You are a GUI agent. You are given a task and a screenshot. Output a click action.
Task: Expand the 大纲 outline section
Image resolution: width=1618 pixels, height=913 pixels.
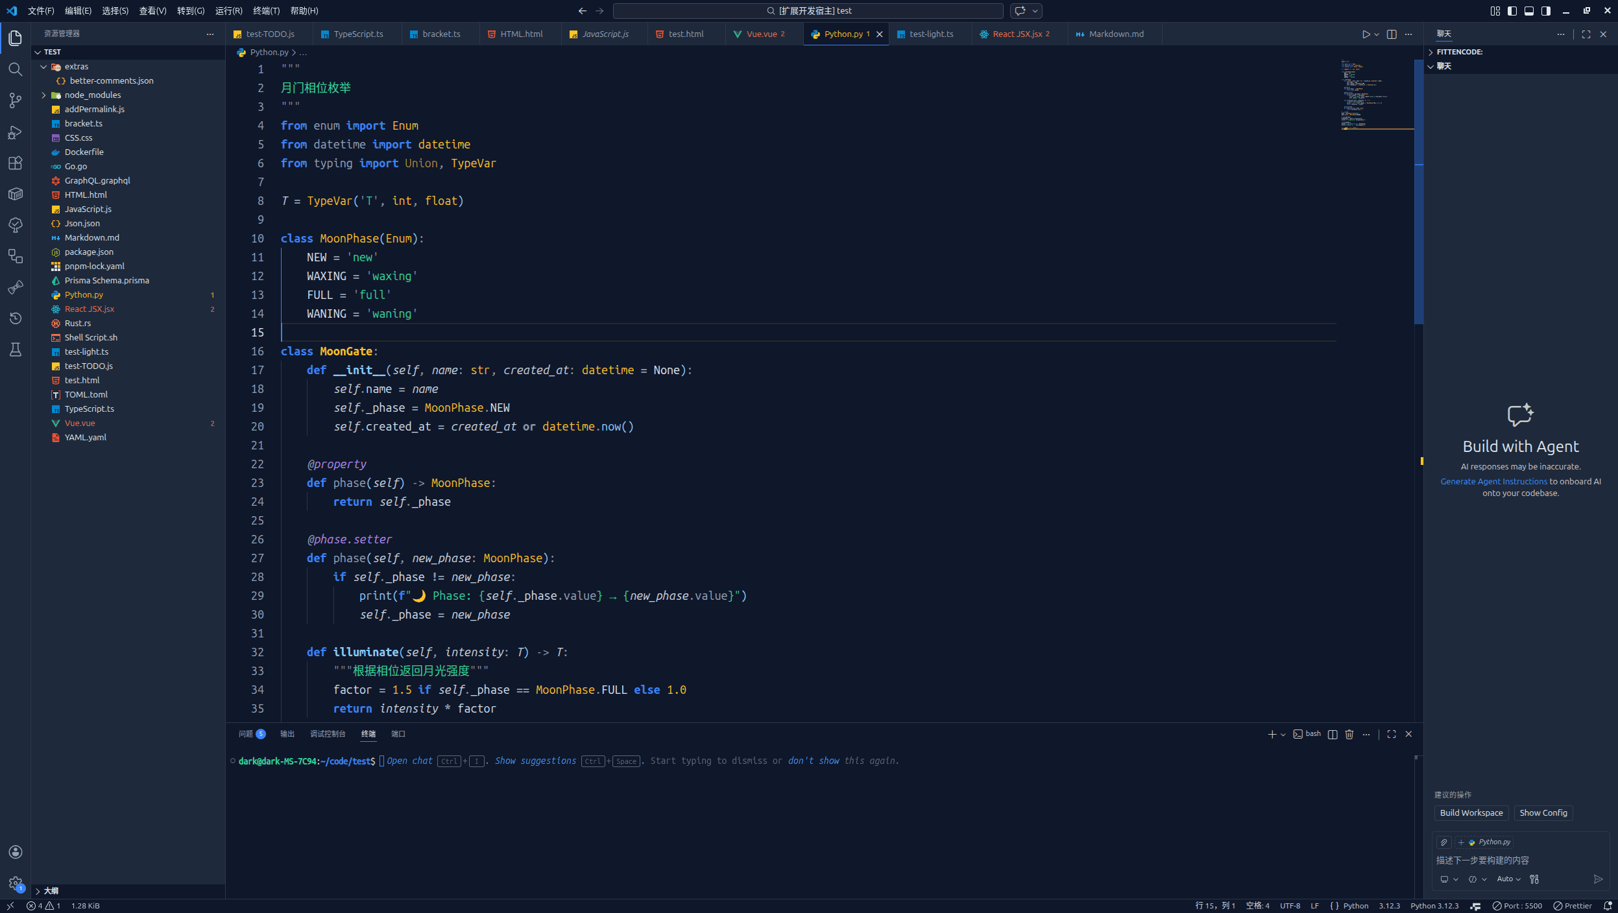pyautogui.click(x=38, y=891)
